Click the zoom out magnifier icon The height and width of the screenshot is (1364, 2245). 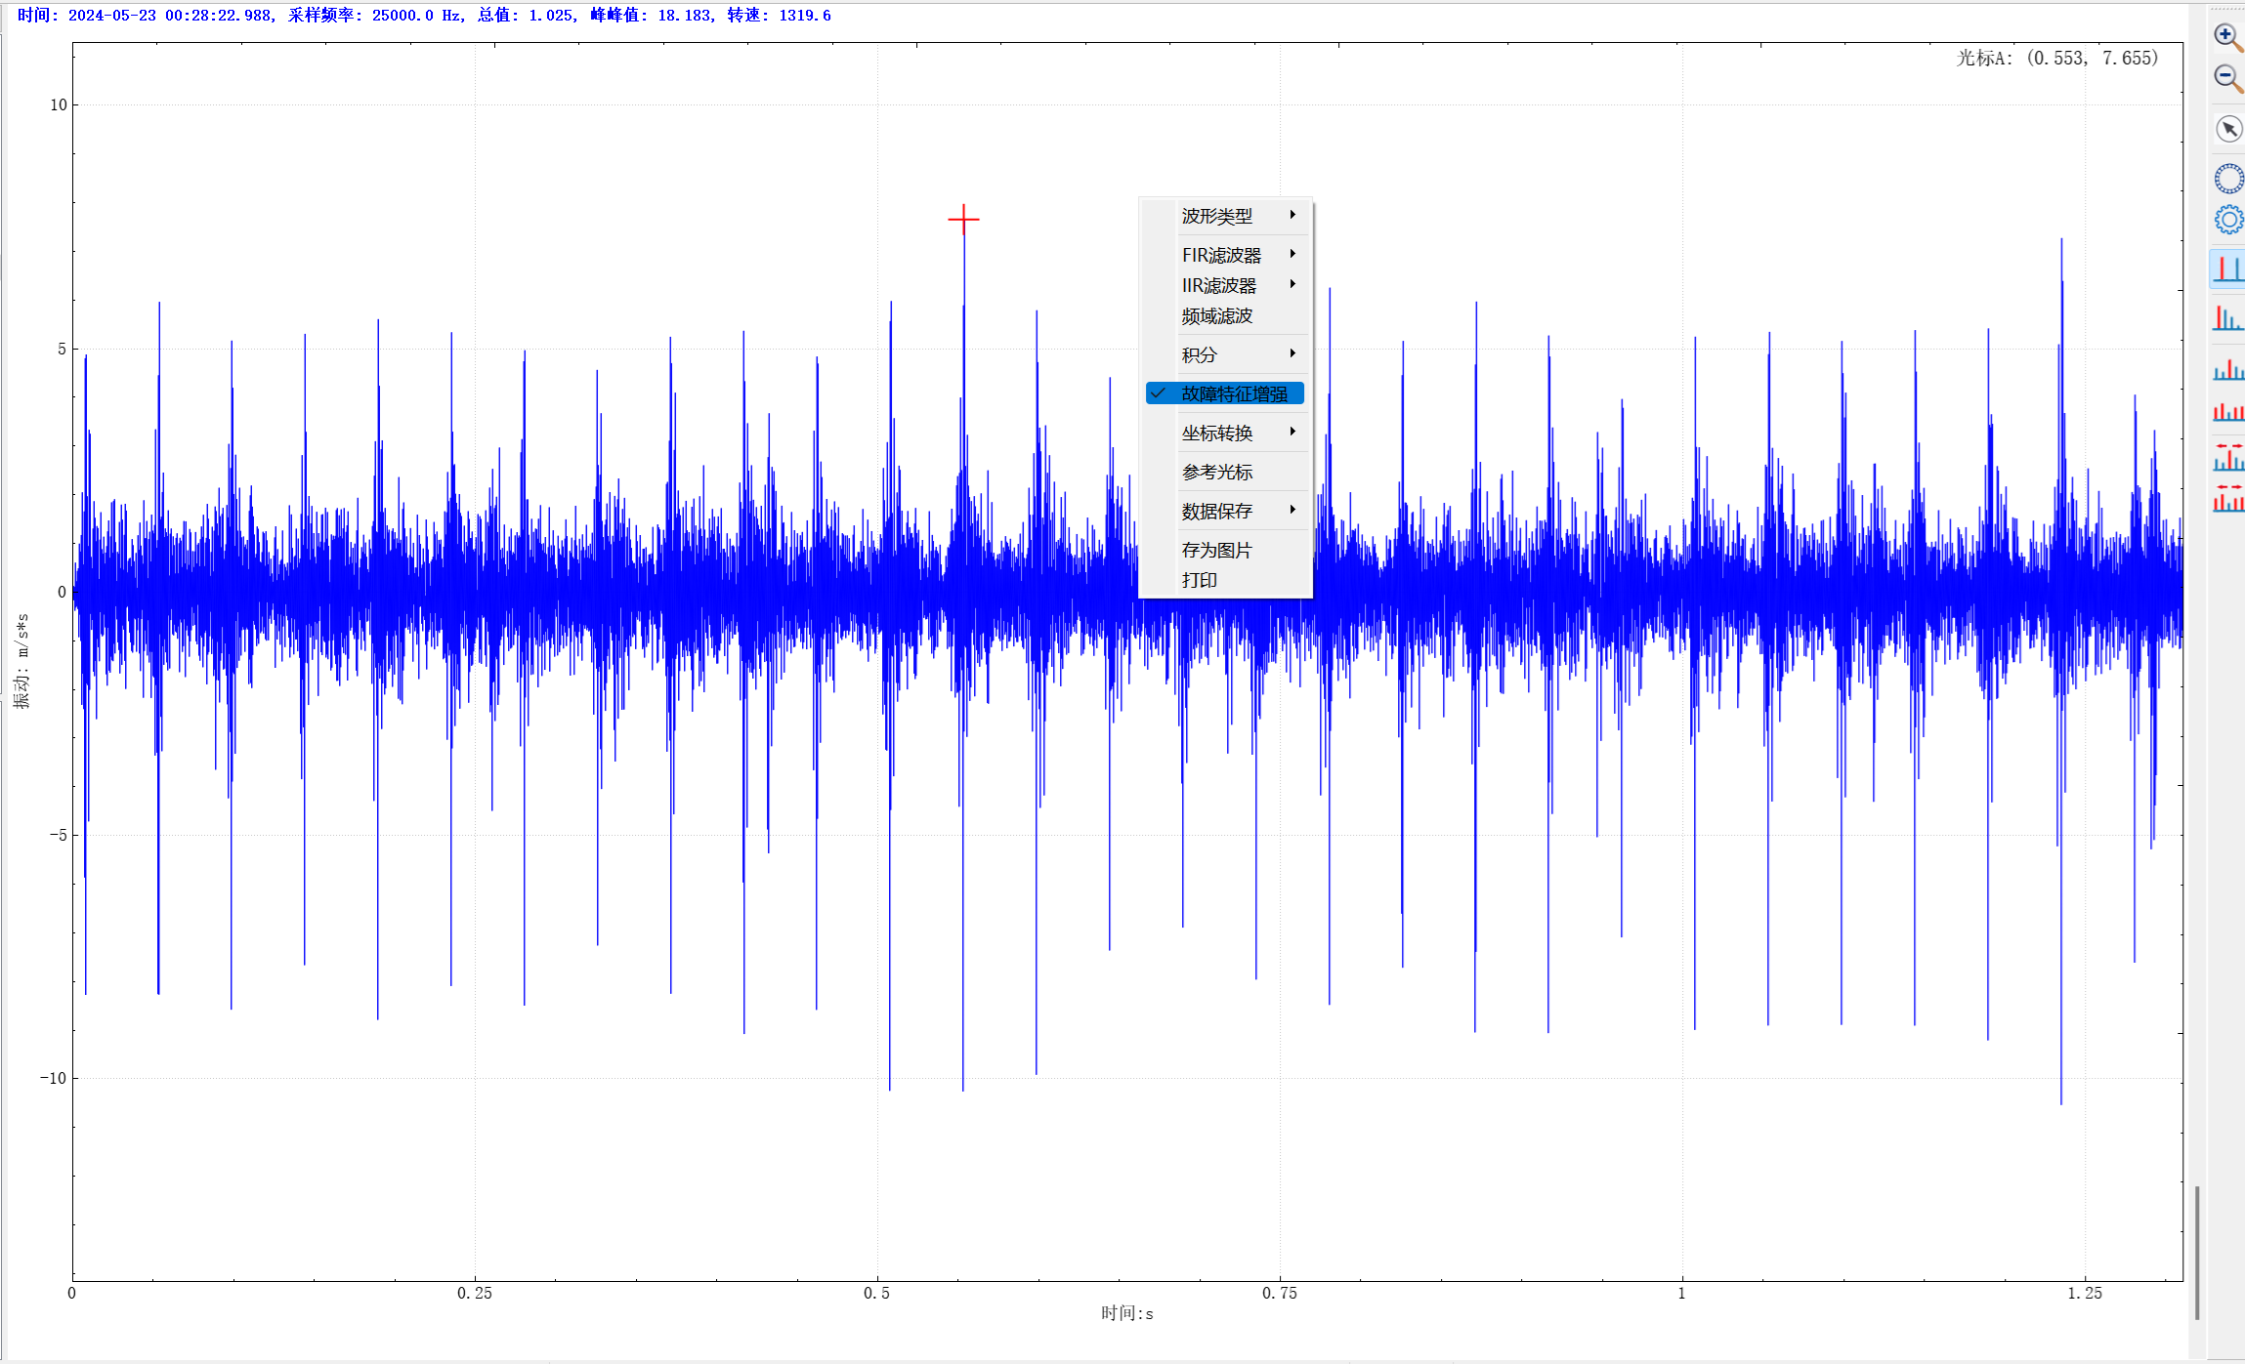point(2227,78)
